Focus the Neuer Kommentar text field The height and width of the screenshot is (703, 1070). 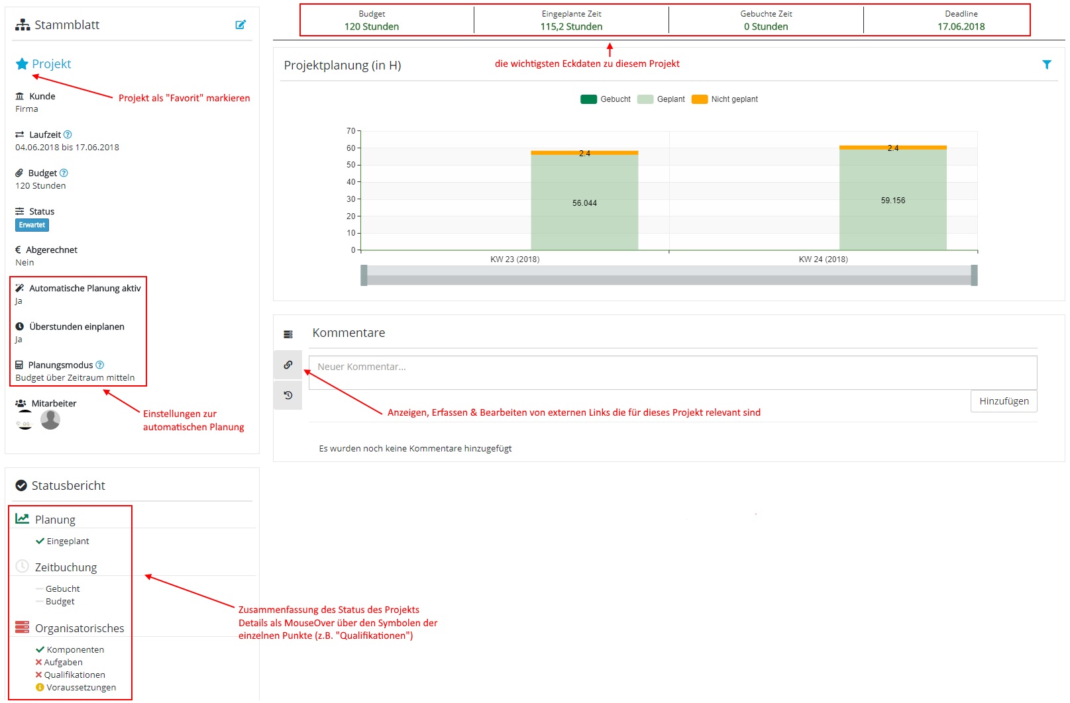672,372
